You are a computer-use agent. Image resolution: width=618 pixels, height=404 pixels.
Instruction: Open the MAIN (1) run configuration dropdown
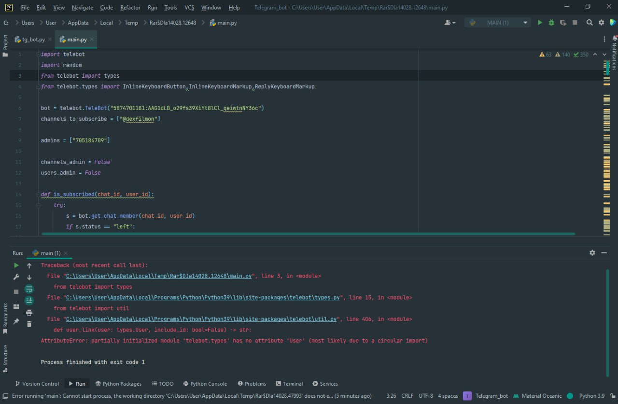(497, 22)
